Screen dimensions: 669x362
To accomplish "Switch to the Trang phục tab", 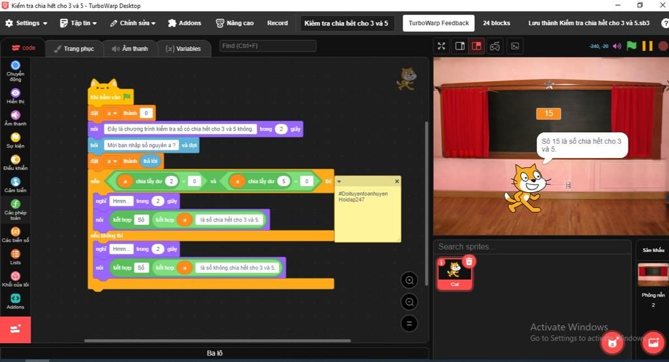I will coord(74,48).
